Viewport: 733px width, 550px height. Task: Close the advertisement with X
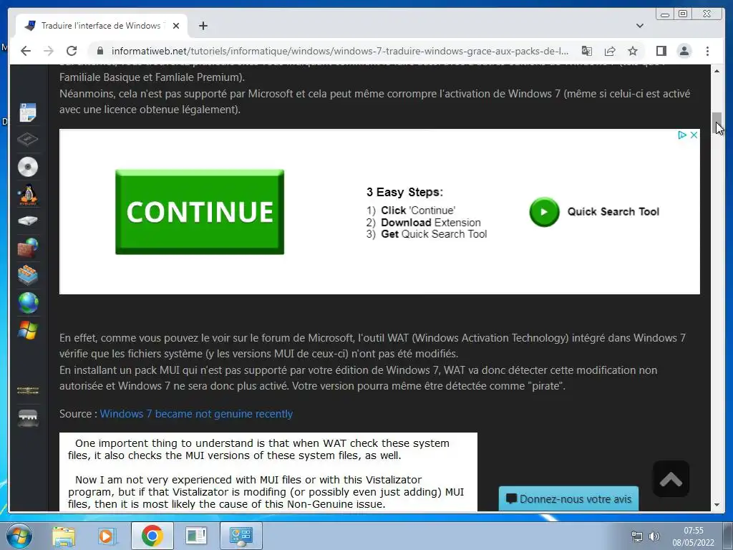(694, 135)
